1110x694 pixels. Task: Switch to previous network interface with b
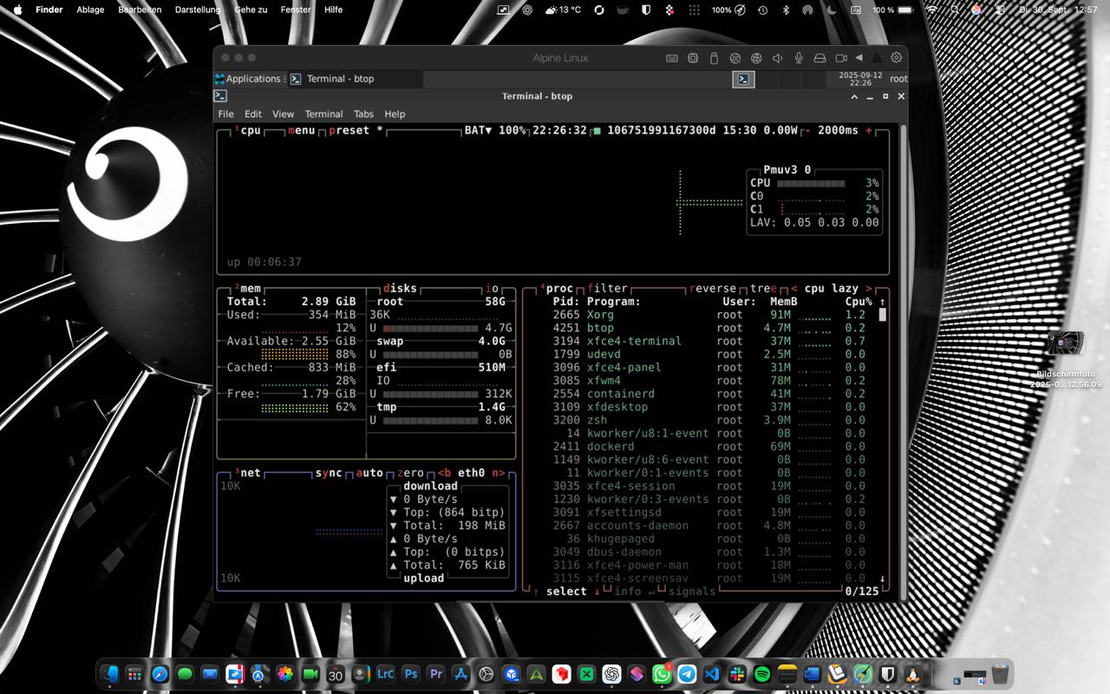444,473
